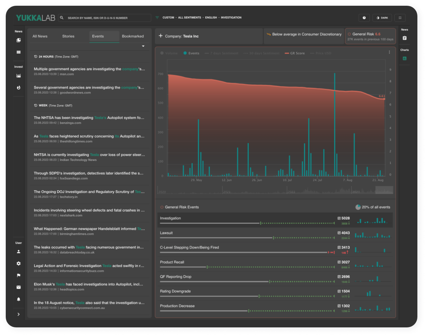This screenshot has width=426, height=336.
Task: Open the events list dropdown arrow
Action: click(143, 46)
